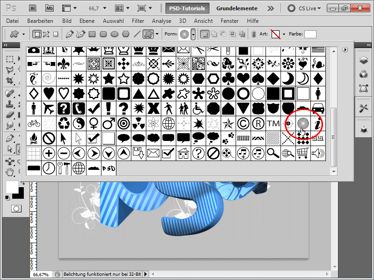Pick the spade card suit shape
This screenshot has width=374, height=280.
point(259,79)
